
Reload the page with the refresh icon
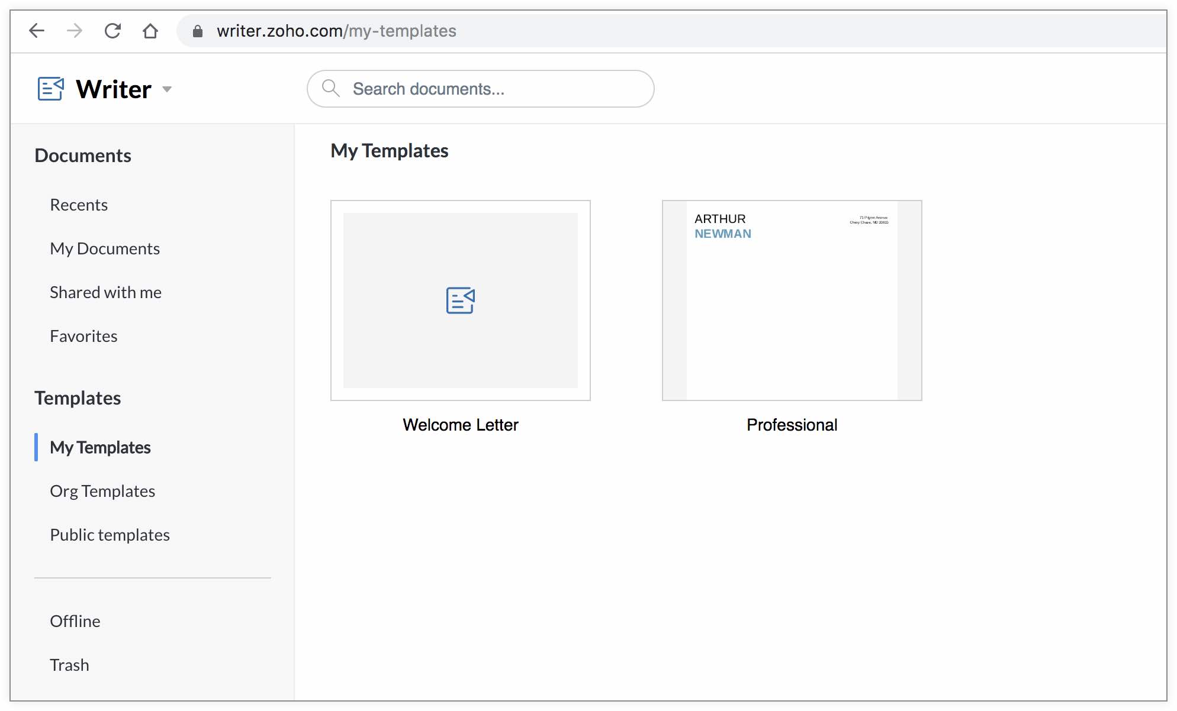click(112, 31)
